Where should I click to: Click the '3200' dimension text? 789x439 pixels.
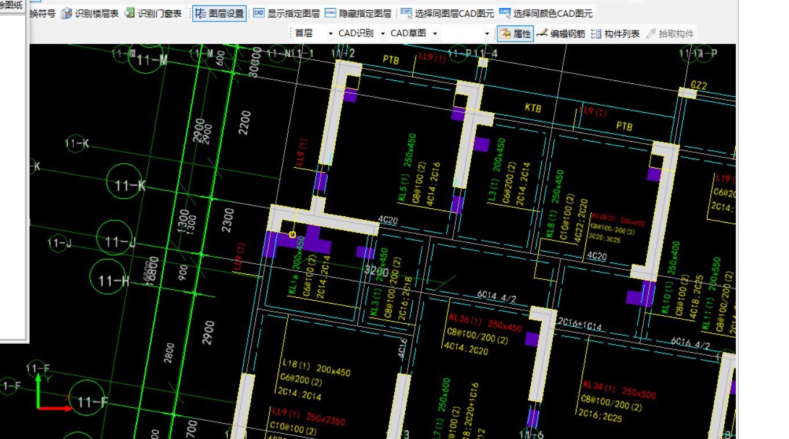click(x=375, y=271)
